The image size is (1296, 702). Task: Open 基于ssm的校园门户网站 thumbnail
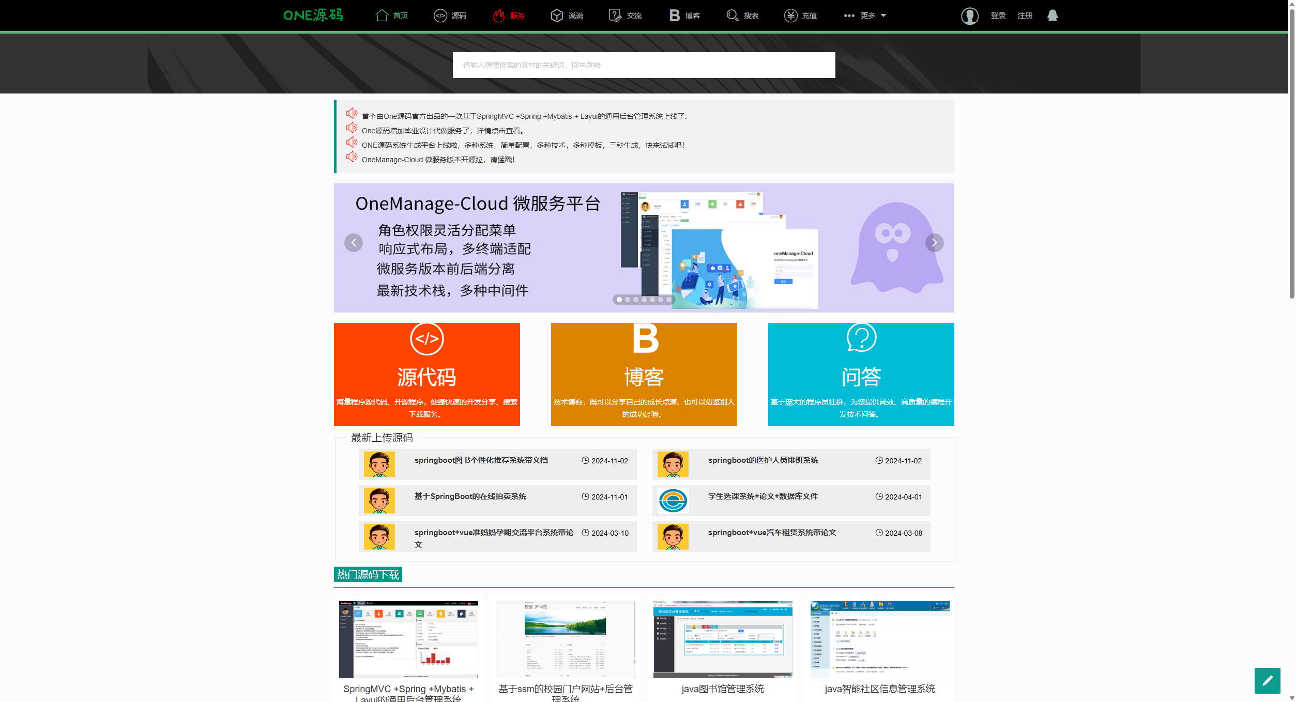[x=566, y=639]
